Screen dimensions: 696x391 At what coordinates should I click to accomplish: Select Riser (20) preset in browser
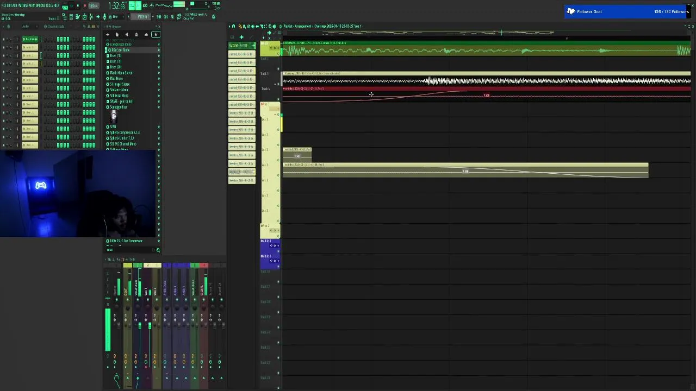[x=116, y=67]
